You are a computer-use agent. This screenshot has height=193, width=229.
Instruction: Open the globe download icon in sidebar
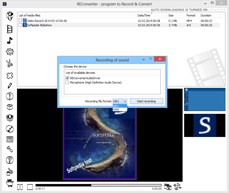point(10,16)
